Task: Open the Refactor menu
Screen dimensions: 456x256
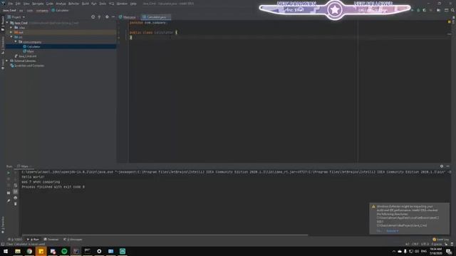Action: click(73, 4)
